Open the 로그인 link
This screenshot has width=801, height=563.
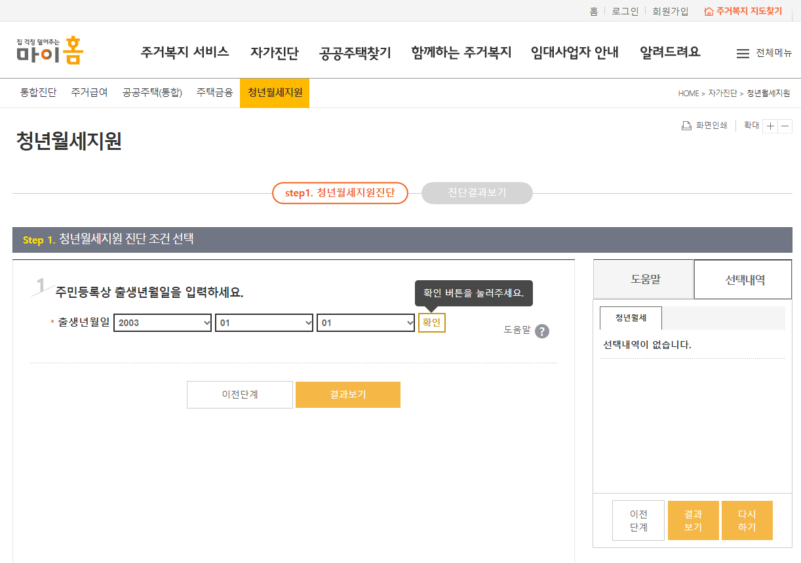(624, 10)
